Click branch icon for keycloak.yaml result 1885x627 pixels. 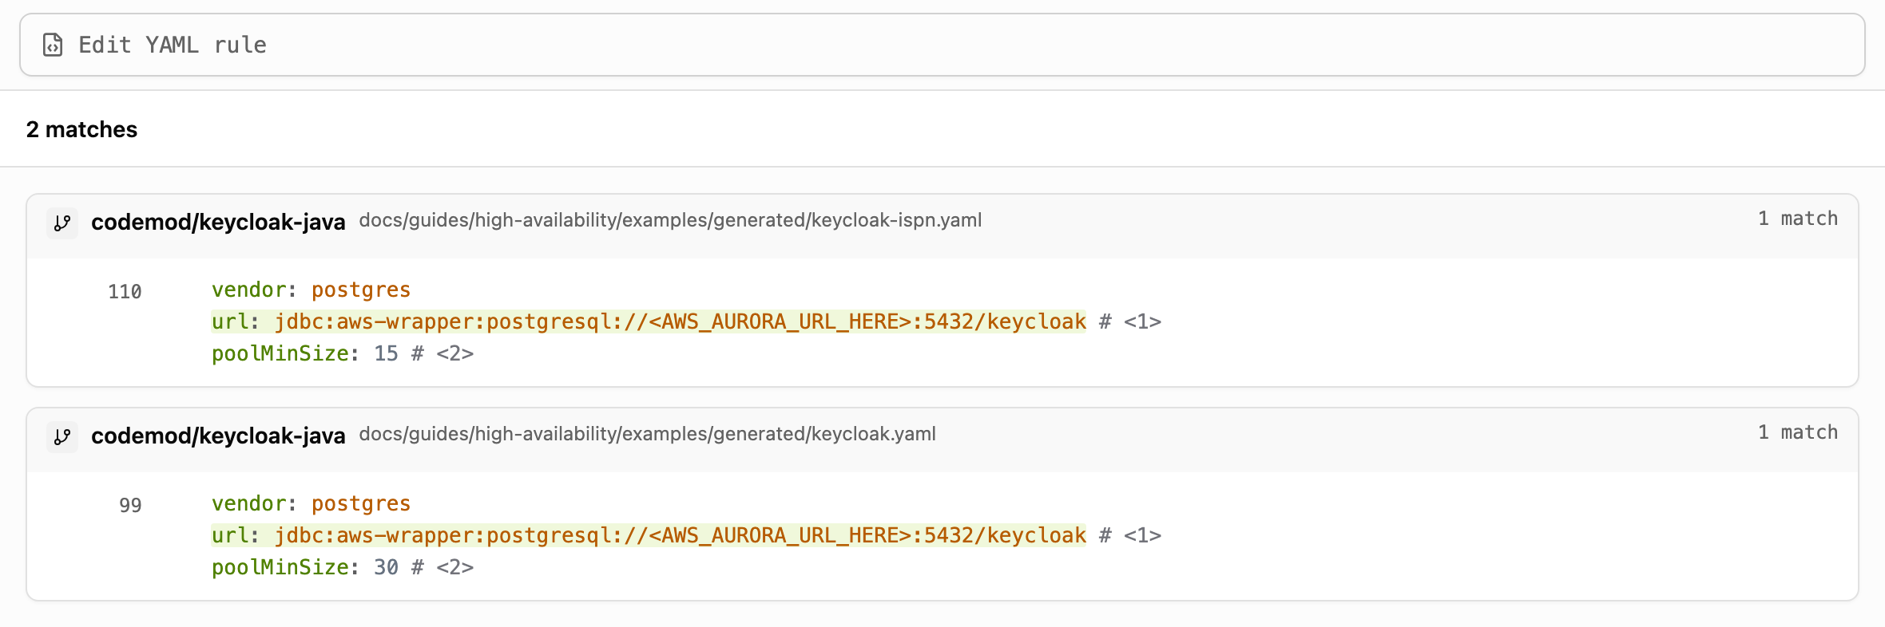tap(62, 436)
